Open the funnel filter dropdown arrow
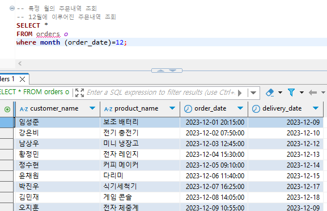Screen dimensions: 327x211 pyautogui.click(x=301, y=93)
